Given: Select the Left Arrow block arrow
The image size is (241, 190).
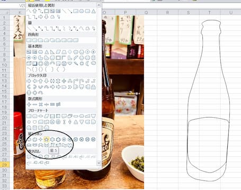Looking at the screenshot, I should coord(35,81).
